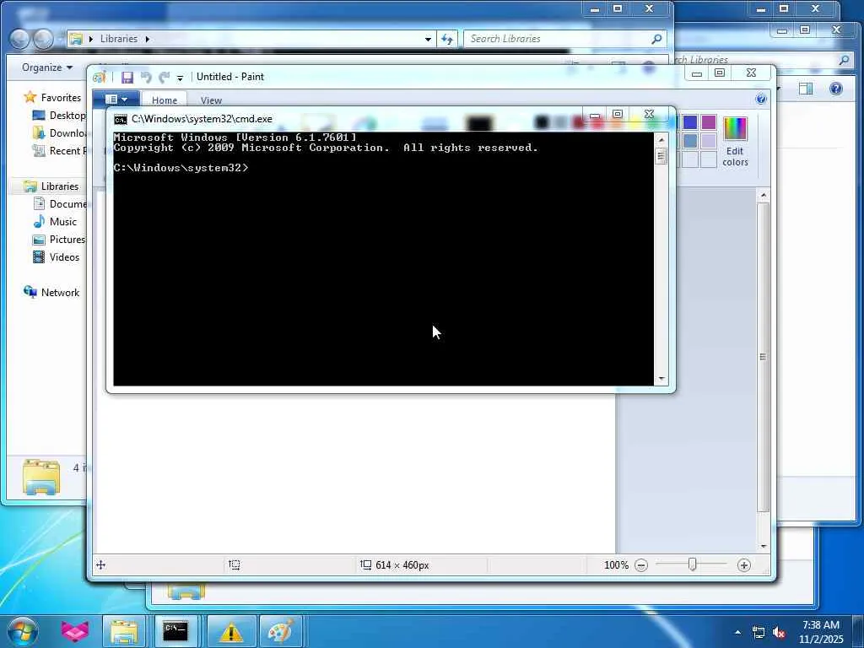The height and width of the screenshot is (648, 864).
Task: Click the Paint palette taskbar button
Action: (280, 631)
